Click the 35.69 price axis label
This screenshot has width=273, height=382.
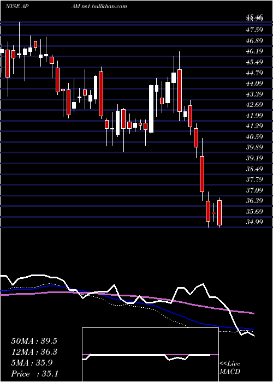[x=254, y=211]
